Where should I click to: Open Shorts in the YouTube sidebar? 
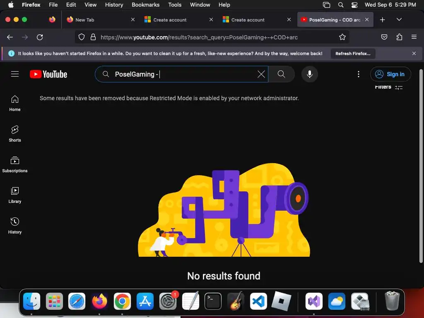15,134
